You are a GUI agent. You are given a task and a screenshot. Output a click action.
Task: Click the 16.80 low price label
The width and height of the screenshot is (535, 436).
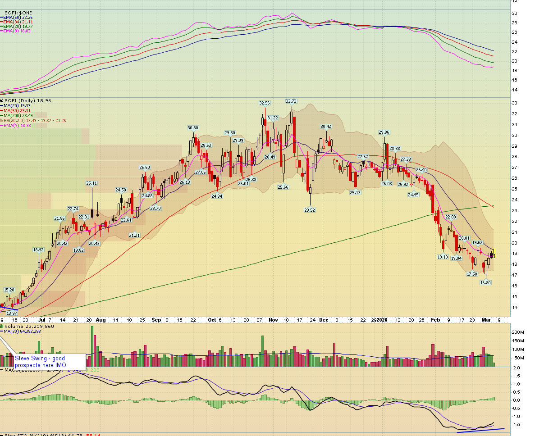(x=485, y=282)
